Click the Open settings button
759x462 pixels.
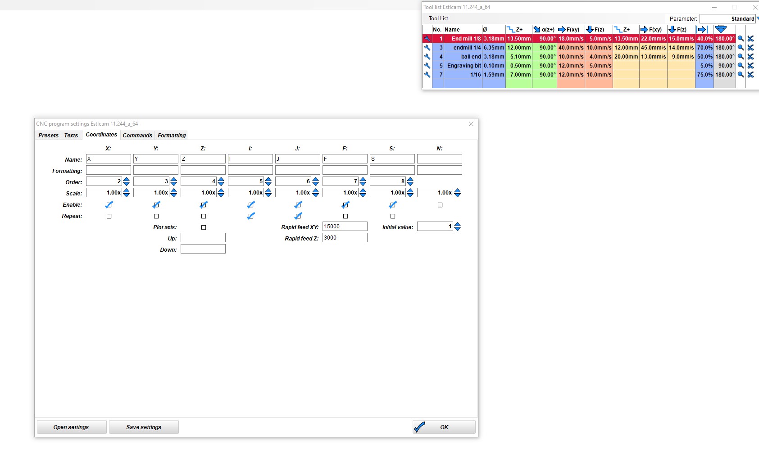click(x=71, y=427)
